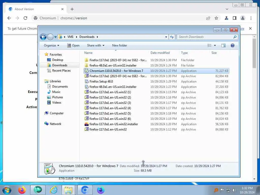
Task: Select the Firefox 117.0a1 no SSE2 folder
Action: (156, 60)
